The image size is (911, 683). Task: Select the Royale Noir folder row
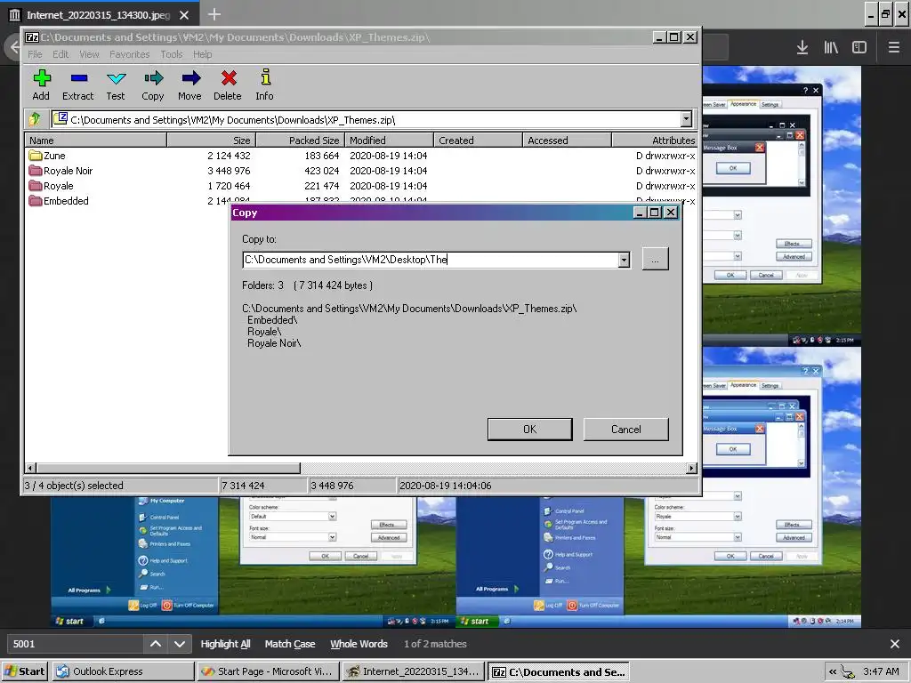[x=360, y=171]
